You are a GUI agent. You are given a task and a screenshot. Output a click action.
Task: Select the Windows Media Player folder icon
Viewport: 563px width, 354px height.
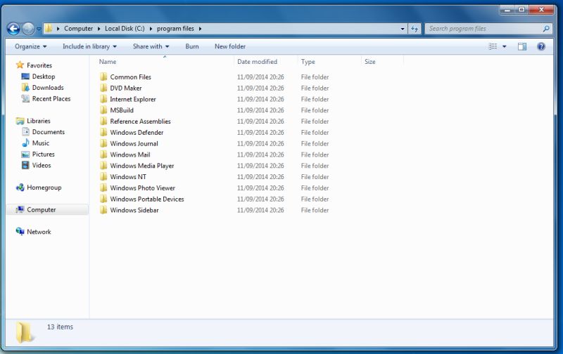(x=103, y=166)
